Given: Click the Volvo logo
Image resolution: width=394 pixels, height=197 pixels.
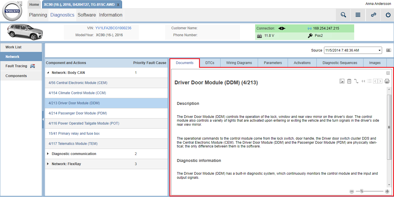Looking at the screenshot, I should [12, 11].
